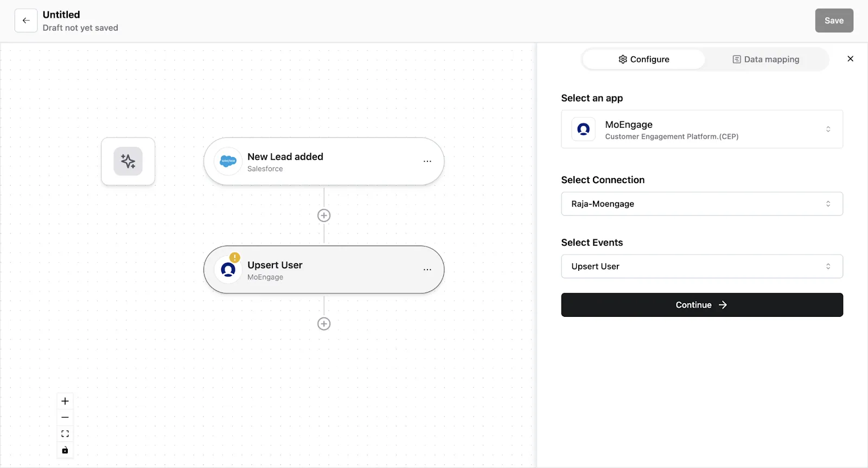
Task: Switch to the Data mapping tab
Action: [x=766, y=60]
